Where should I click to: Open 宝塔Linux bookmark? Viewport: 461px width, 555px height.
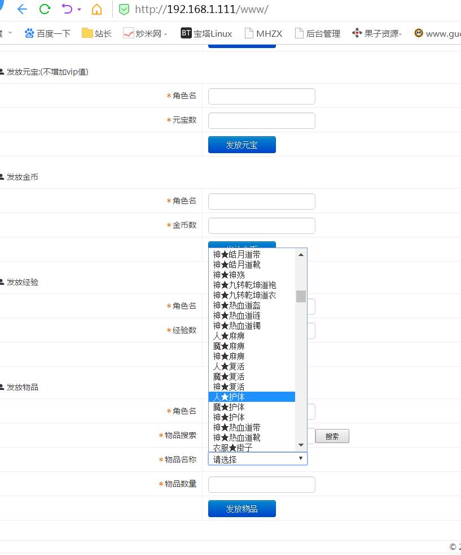click(x=206, y=33)
